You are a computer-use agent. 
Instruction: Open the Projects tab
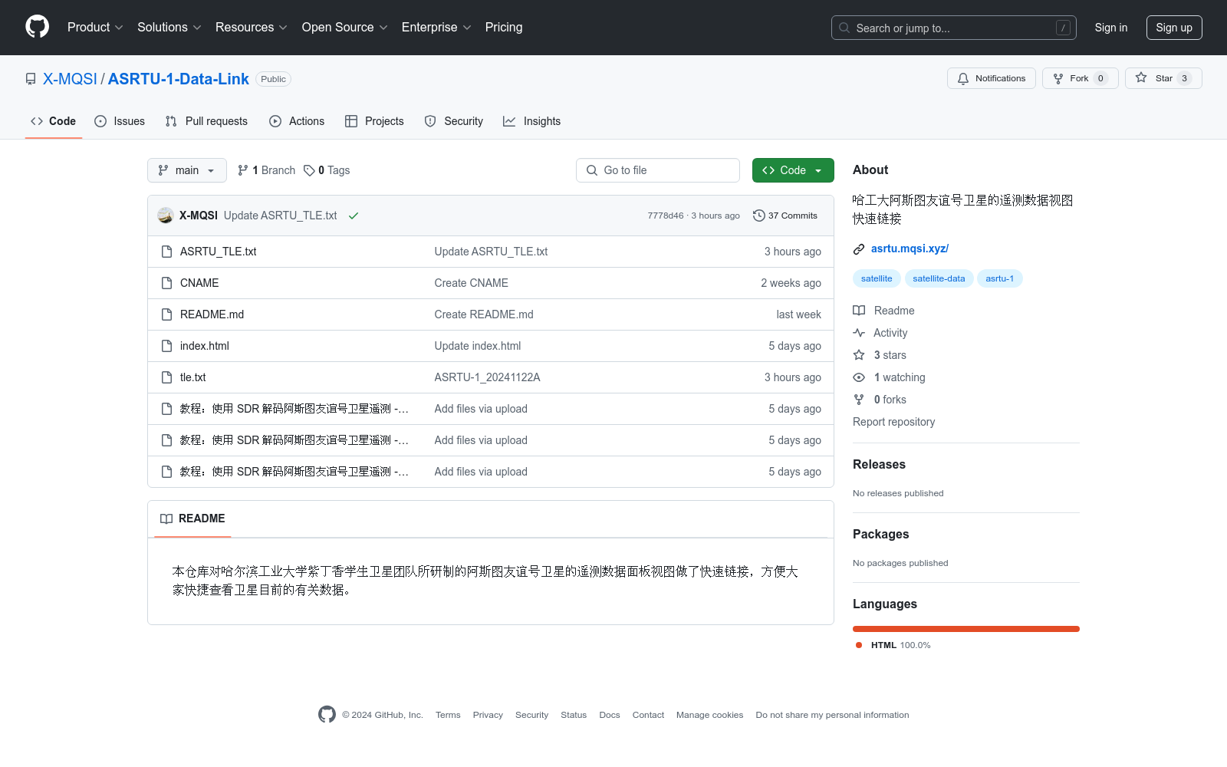click(374, 121)
